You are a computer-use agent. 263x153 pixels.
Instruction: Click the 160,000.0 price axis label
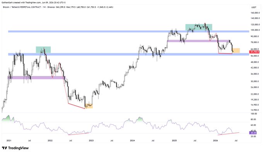(x=255, y=13)
